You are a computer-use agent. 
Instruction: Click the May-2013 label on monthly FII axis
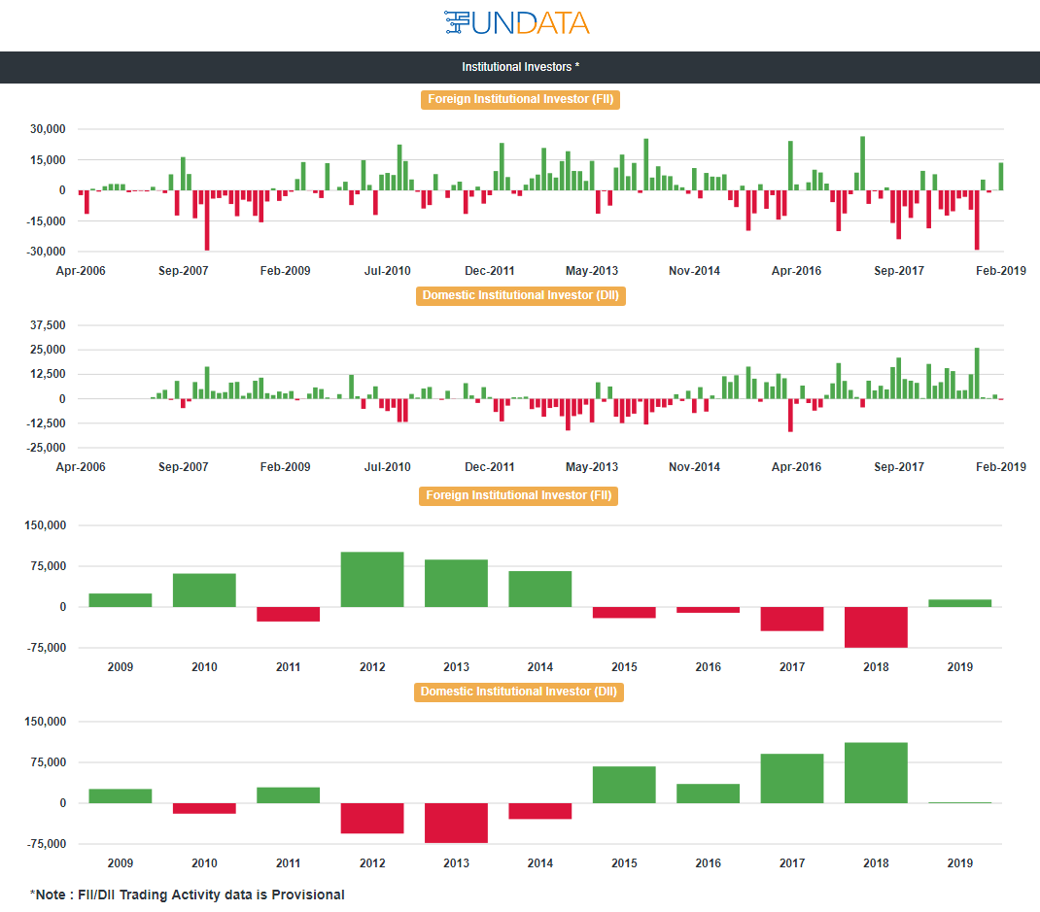(592, 271)
